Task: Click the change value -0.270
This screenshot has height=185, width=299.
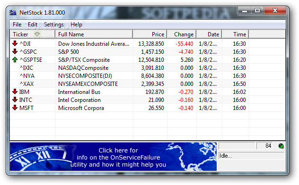Action: (x=186, y=92)
